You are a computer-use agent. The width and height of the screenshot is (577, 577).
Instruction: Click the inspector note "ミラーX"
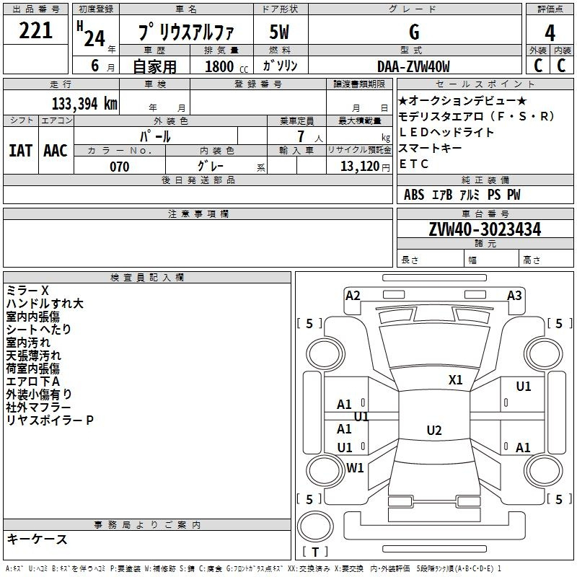pyautogui.click(x=27, y=291)
